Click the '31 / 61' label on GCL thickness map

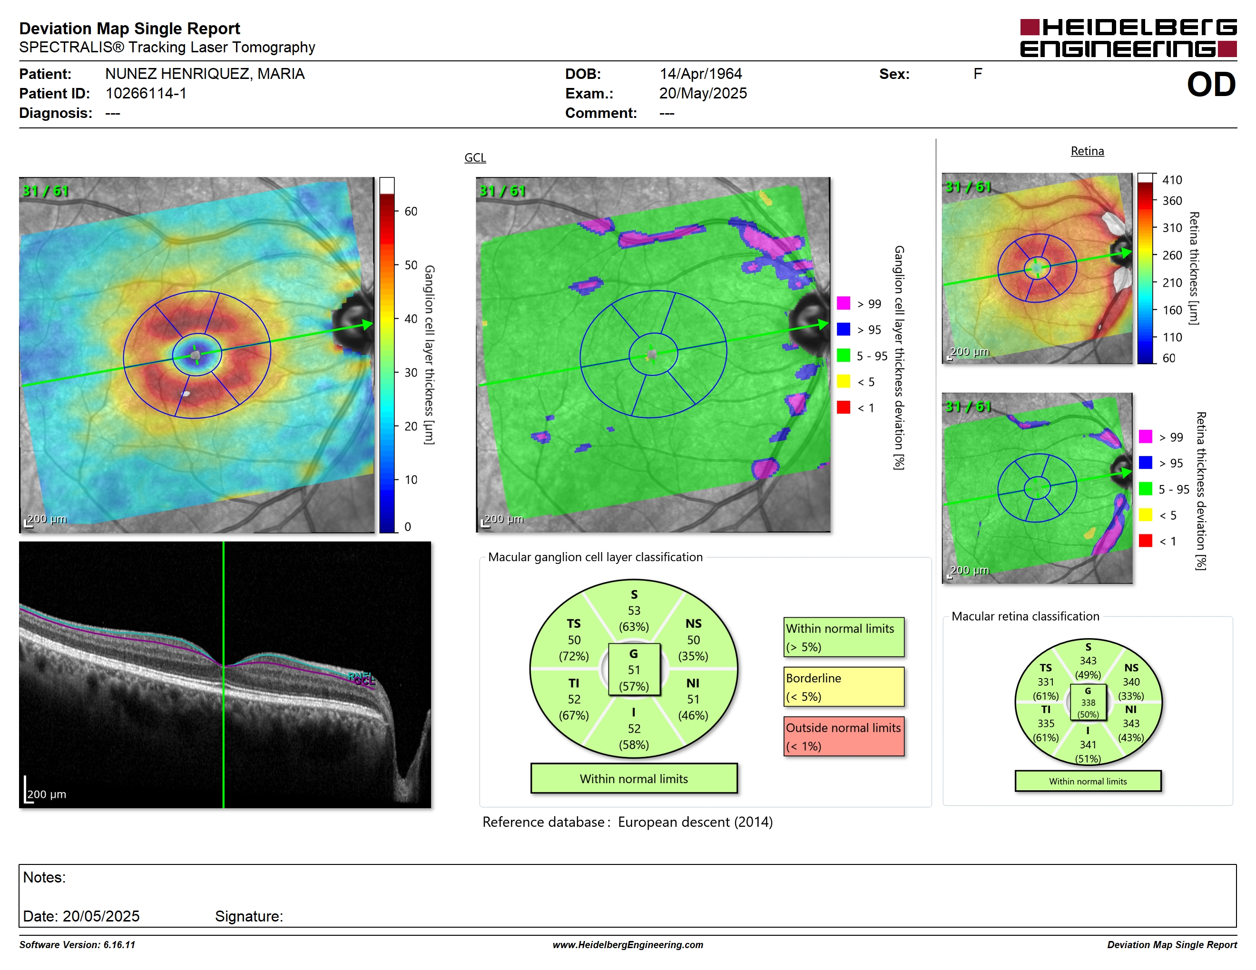[45, 190]
